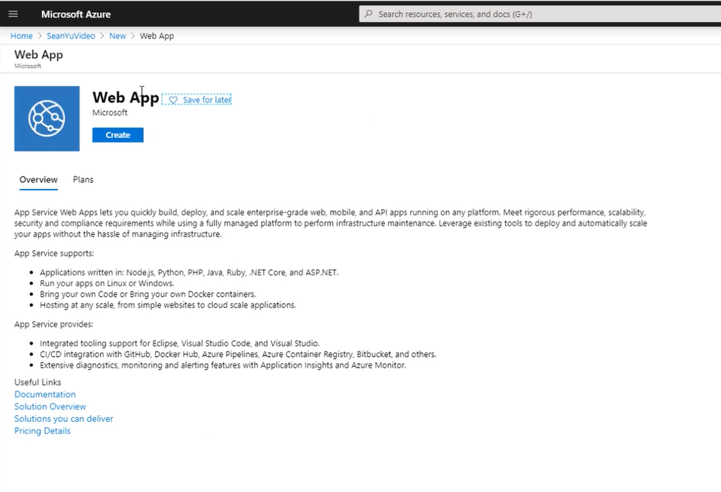Click the Run your apps on Linux or Windows line
Viewport: 721px width, 492px height.
107,283
